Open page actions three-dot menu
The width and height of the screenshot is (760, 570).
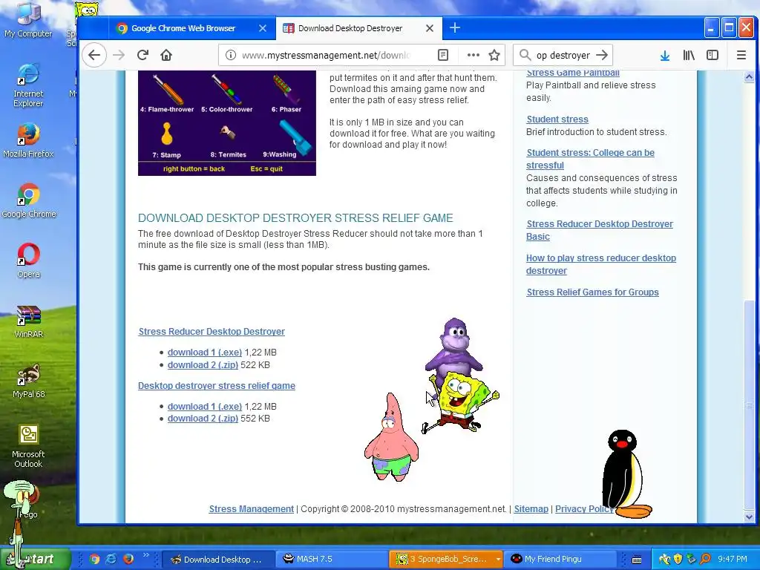[x=473, y=55]
